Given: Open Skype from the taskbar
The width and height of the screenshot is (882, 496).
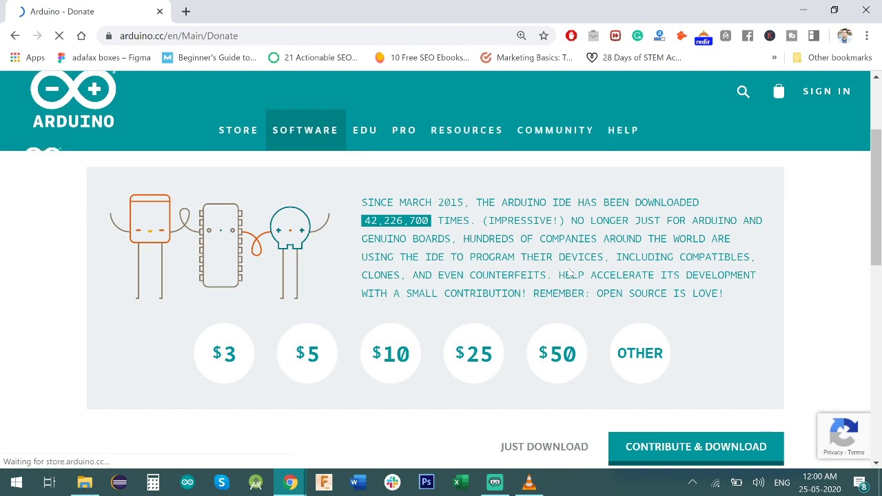Looking at the screenshot, I should (x=221, y=482).
